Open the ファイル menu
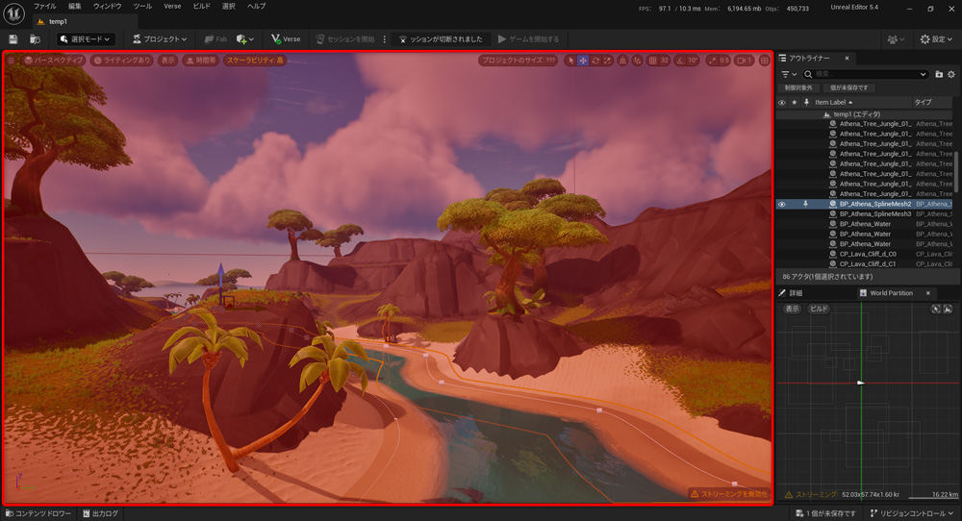 pos(44,6)
